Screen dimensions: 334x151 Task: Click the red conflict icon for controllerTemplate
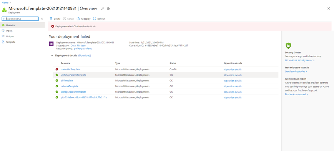57,69
